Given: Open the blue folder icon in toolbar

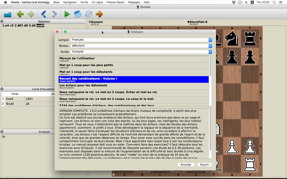Looking at the screenshot, I should coord(8,14).
